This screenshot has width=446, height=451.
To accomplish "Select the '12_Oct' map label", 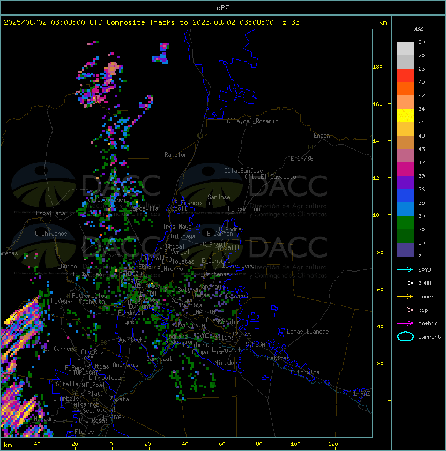I will click(x=241, y=334).
